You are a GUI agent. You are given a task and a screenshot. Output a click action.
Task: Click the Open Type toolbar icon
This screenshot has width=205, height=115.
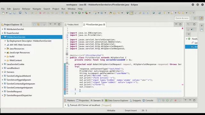pos(111,13)
